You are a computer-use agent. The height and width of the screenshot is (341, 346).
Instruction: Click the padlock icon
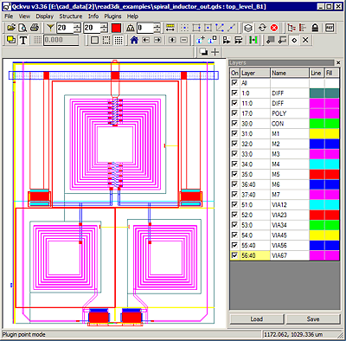click(x=315, y=28)
